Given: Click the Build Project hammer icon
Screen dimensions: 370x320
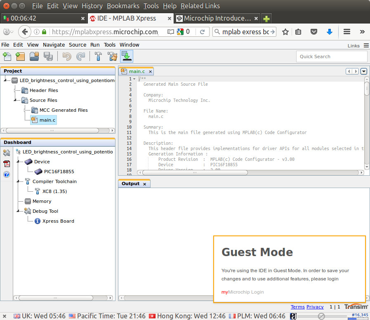Looking at the screenshot, I should click(98, 56).
